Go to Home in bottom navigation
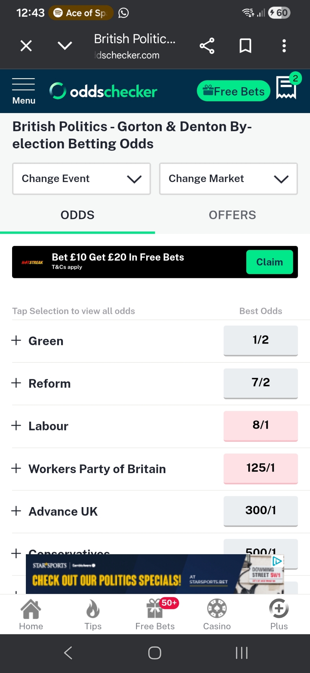 (31, 614)
